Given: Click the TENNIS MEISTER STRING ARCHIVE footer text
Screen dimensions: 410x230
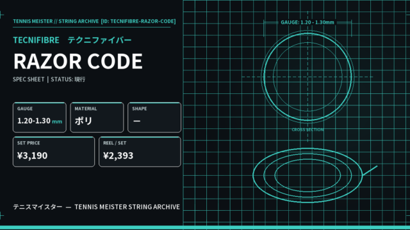Looking at the screenshot, I should click(x=127, y=207).
